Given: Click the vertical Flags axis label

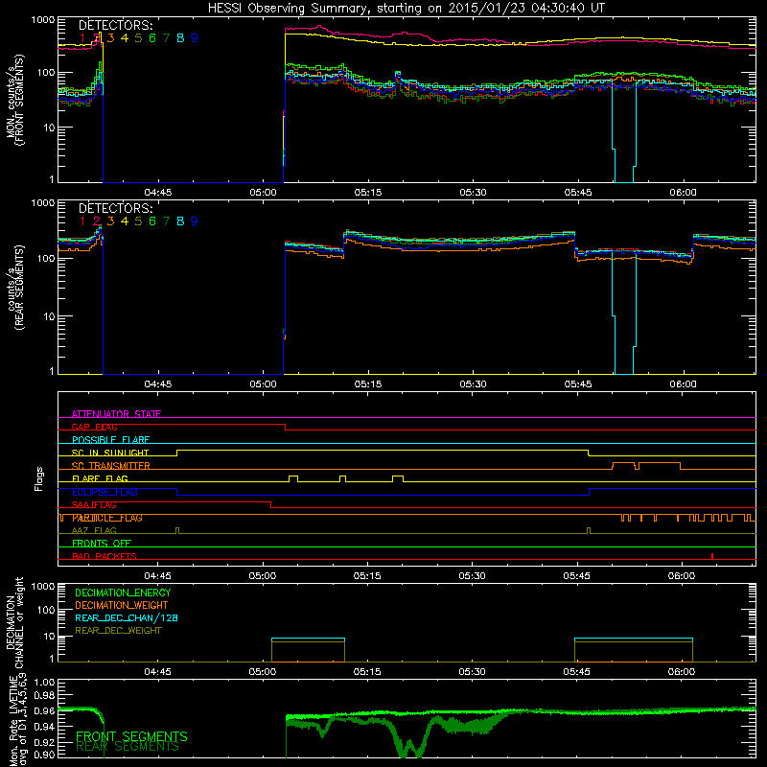Looking at the screenshot, I should 39,478.
